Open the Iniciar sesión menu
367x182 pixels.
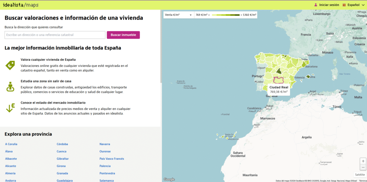point(329,5)
